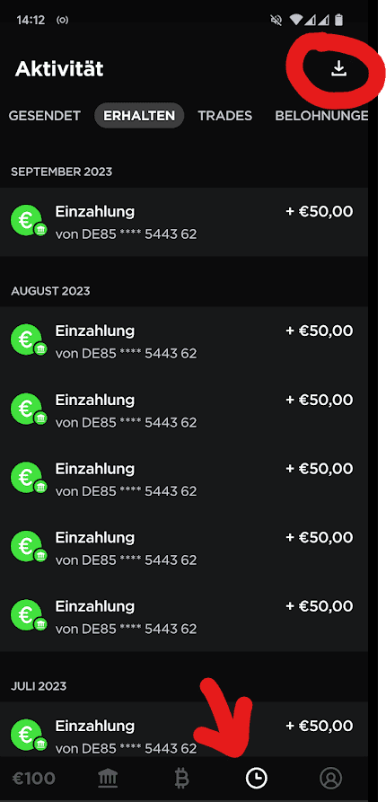The image size is (386, 802).
Task: Select the ERHALTEN tab
Action: pos(139,116)
